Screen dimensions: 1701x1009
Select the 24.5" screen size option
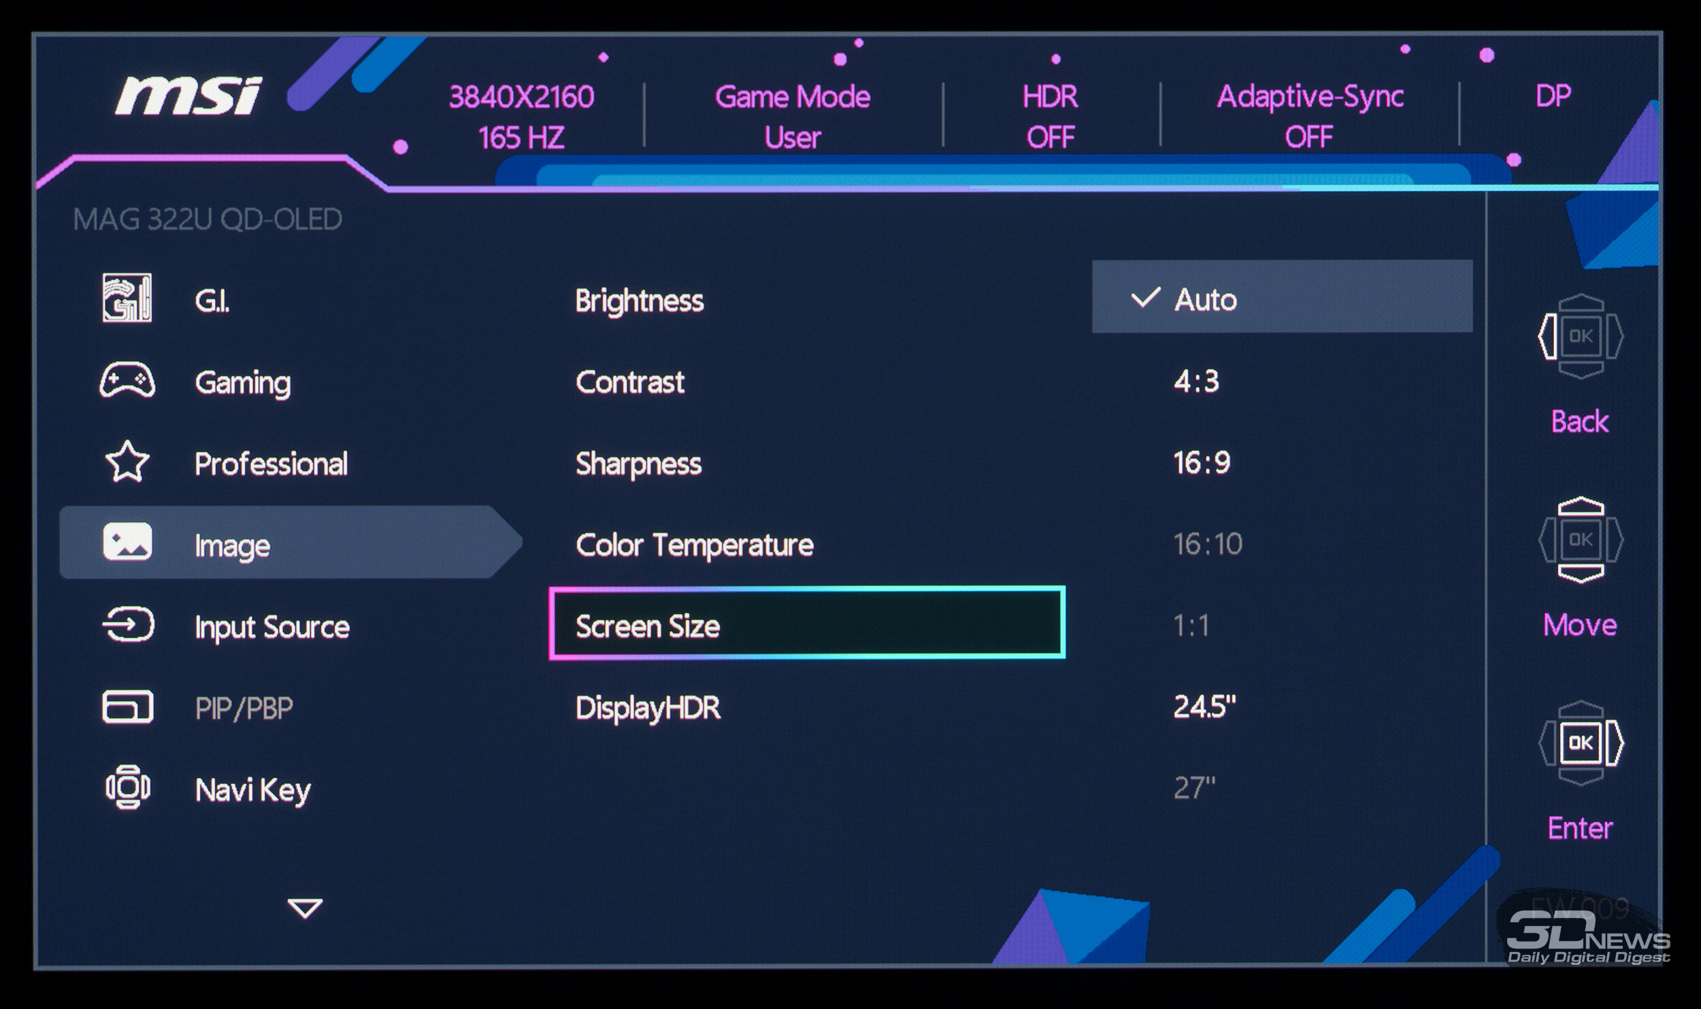click(1204, 707)
